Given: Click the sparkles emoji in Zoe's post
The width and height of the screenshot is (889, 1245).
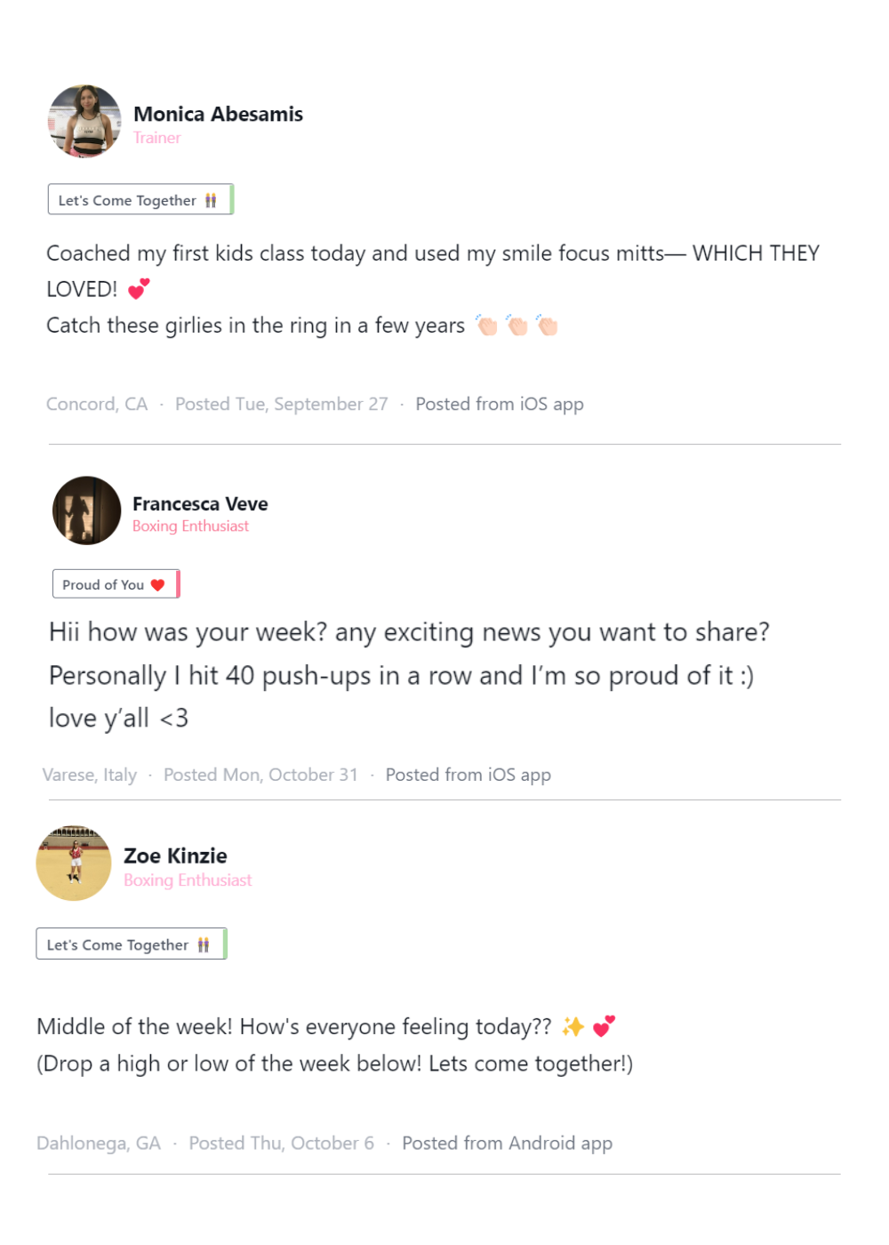Looking at the screenshot, I should 573,1027.
